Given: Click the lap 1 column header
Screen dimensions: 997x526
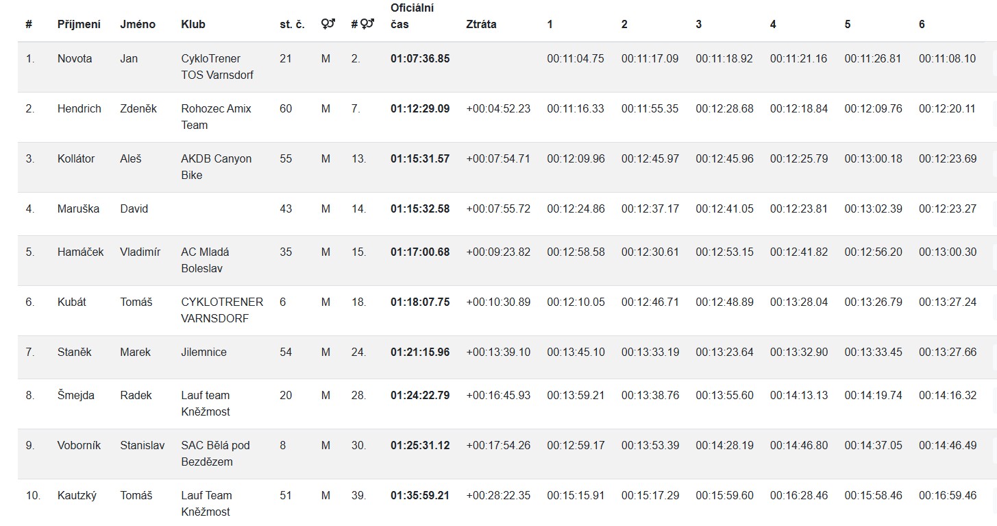Looking at the screenshot, I should point(550,24).
